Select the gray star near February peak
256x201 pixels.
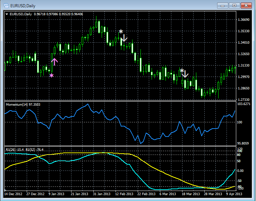121,32
